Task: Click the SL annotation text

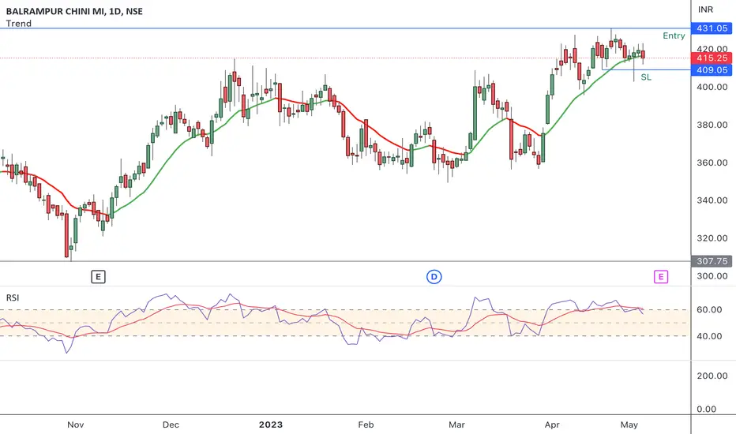Action: pyautogui.click(x=646, y=77)
